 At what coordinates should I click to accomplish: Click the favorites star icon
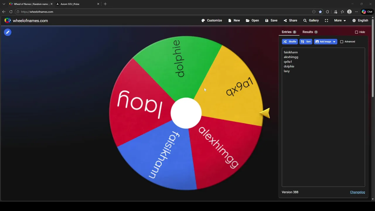pyautogui.click(x=320, y=12)
